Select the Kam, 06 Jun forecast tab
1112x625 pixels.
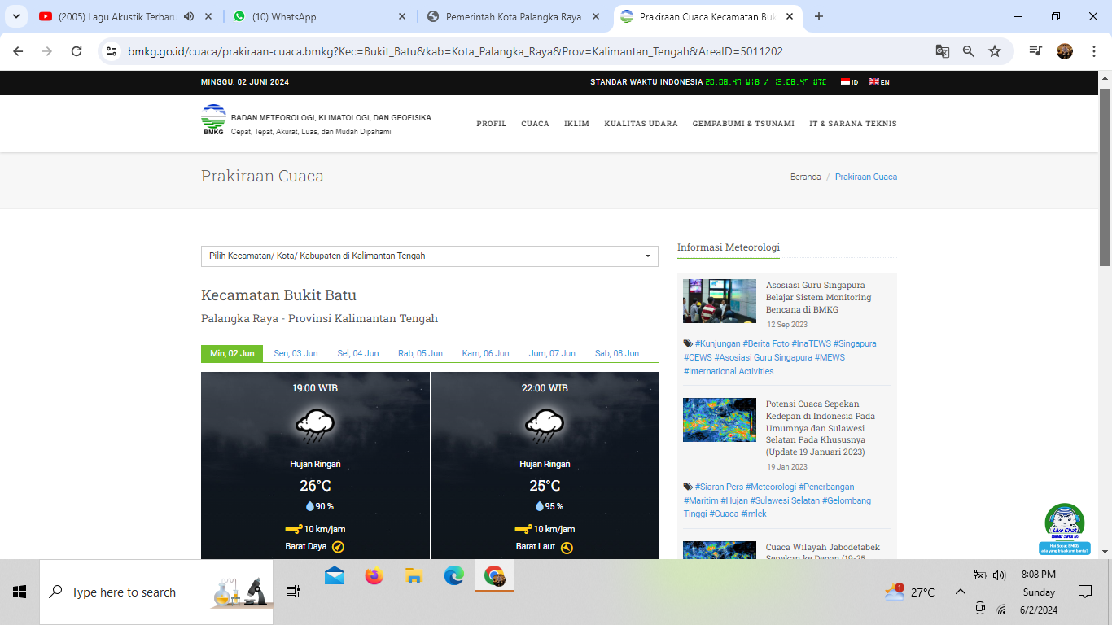tap(485, 353)
